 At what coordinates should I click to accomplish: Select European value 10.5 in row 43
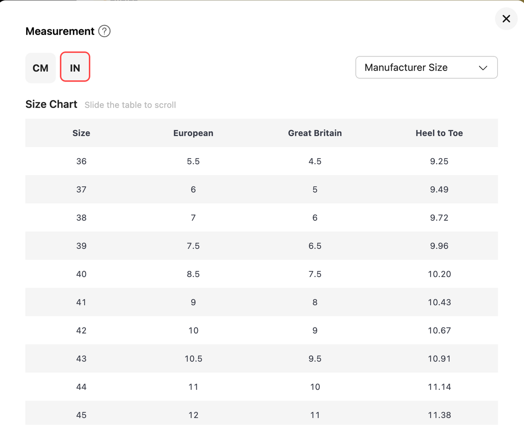coord(193,359)
